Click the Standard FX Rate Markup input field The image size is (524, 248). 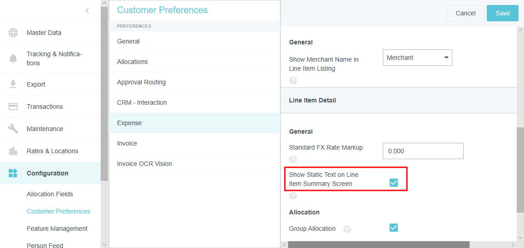point(423,151)
